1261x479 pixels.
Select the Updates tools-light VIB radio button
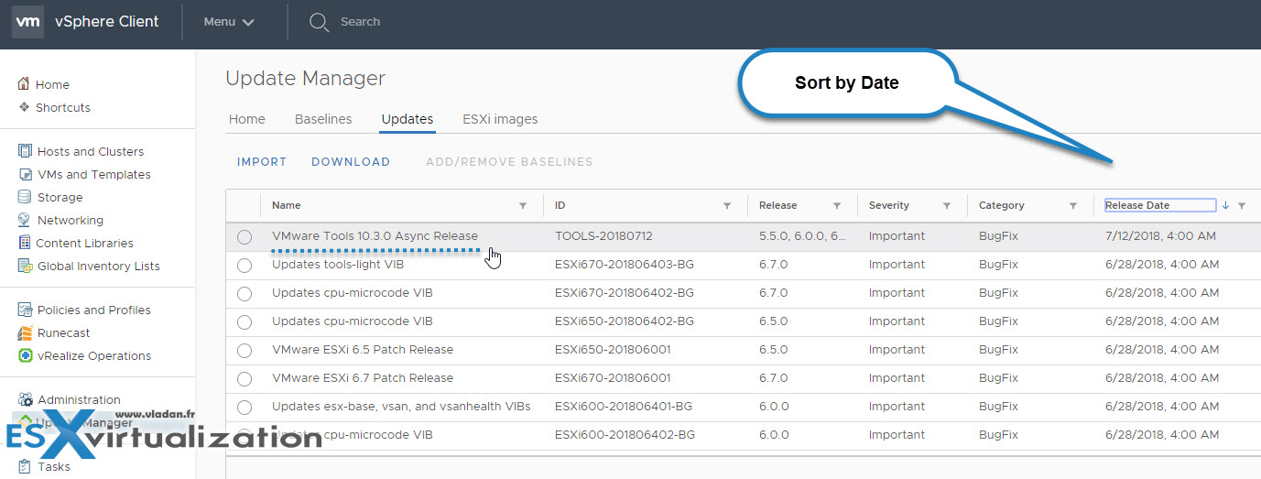pyautogui.click(x=245, y=266)
